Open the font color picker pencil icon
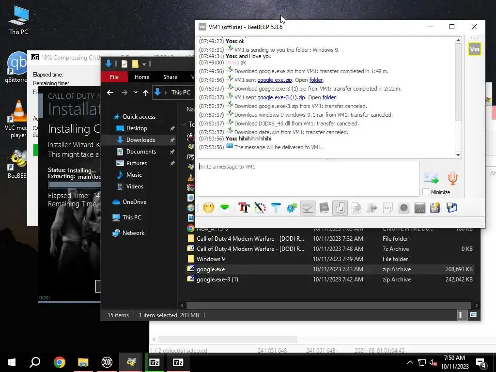 pyautogui.click(x=260, y=208)
